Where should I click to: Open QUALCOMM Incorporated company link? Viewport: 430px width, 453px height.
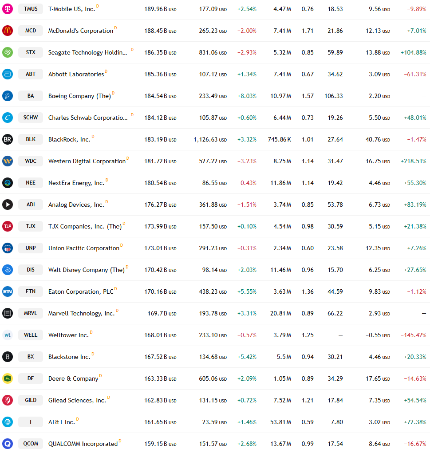coord(83,444)
